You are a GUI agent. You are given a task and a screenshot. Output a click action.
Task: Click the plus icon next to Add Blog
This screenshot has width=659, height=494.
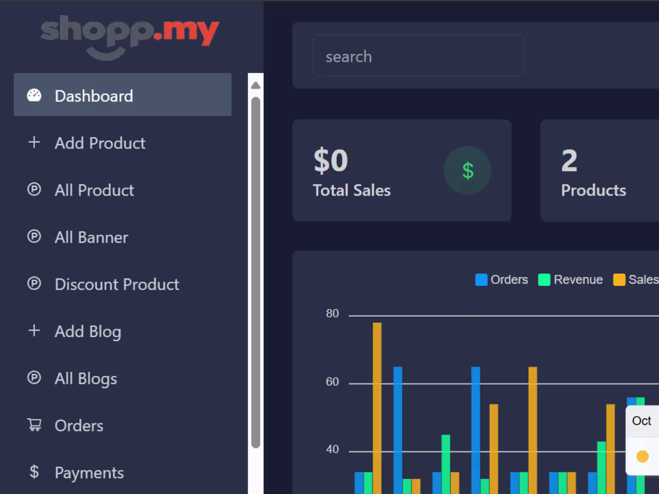(34, 331)
